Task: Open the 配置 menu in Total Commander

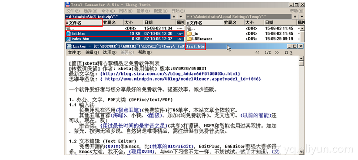Action: tap(161, 11)
